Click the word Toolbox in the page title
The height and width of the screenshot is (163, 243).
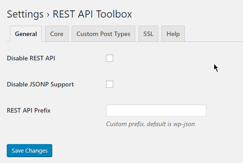(114, 14)
